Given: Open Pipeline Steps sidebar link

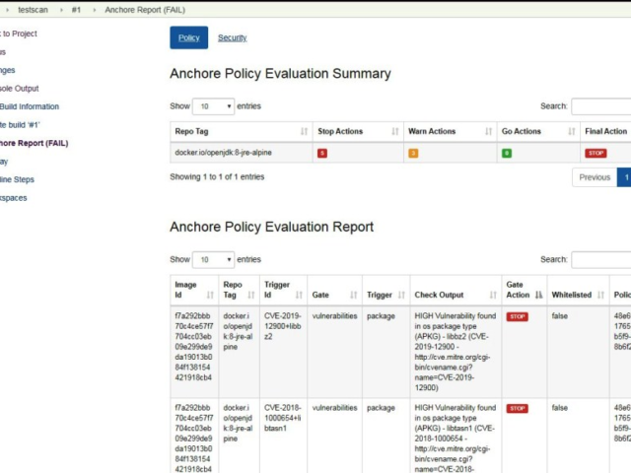Looking at the screenshot, I should (x=17, y=179).
